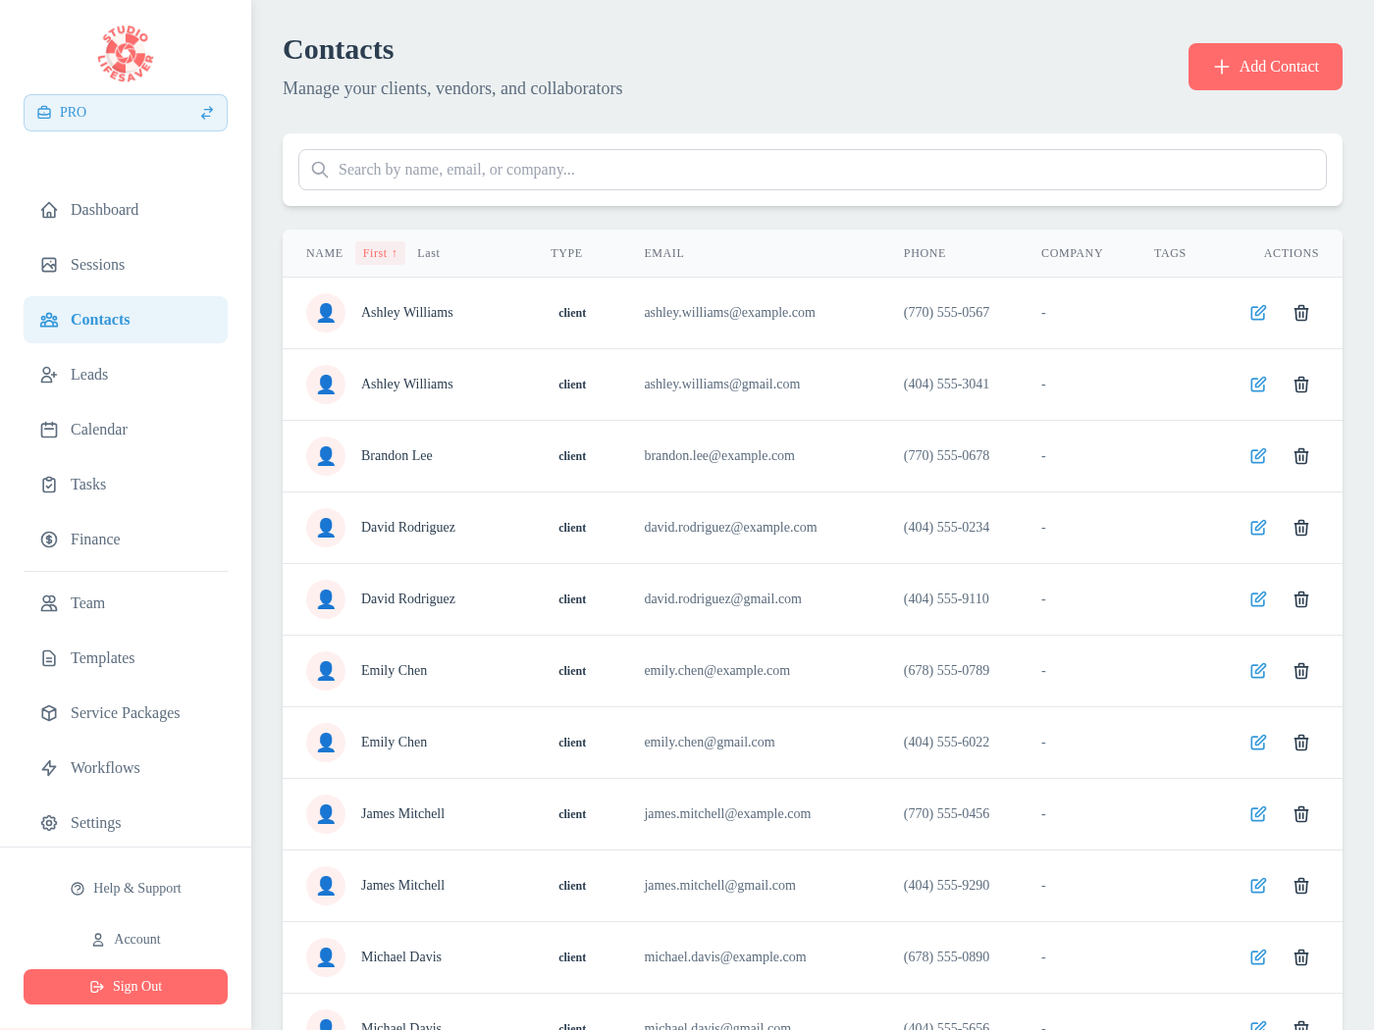Click the plan switch arrows next to PRO
This screenshot has height=1030, width=1374.
(207, 112)
